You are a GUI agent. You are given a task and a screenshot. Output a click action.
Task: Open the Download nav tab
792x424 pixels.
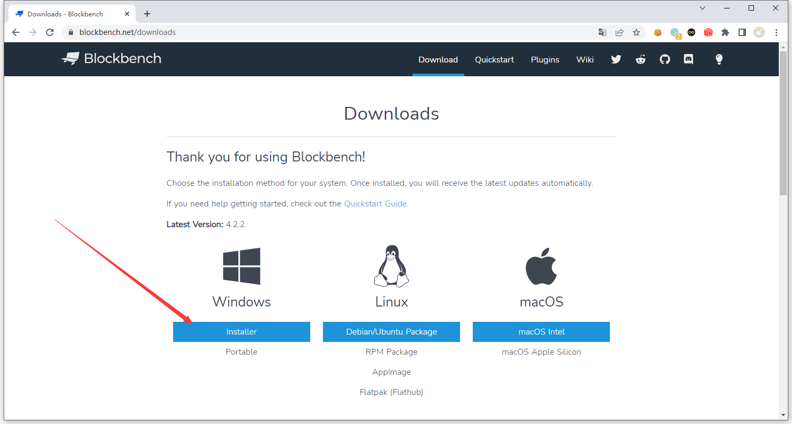pos(438,59)
